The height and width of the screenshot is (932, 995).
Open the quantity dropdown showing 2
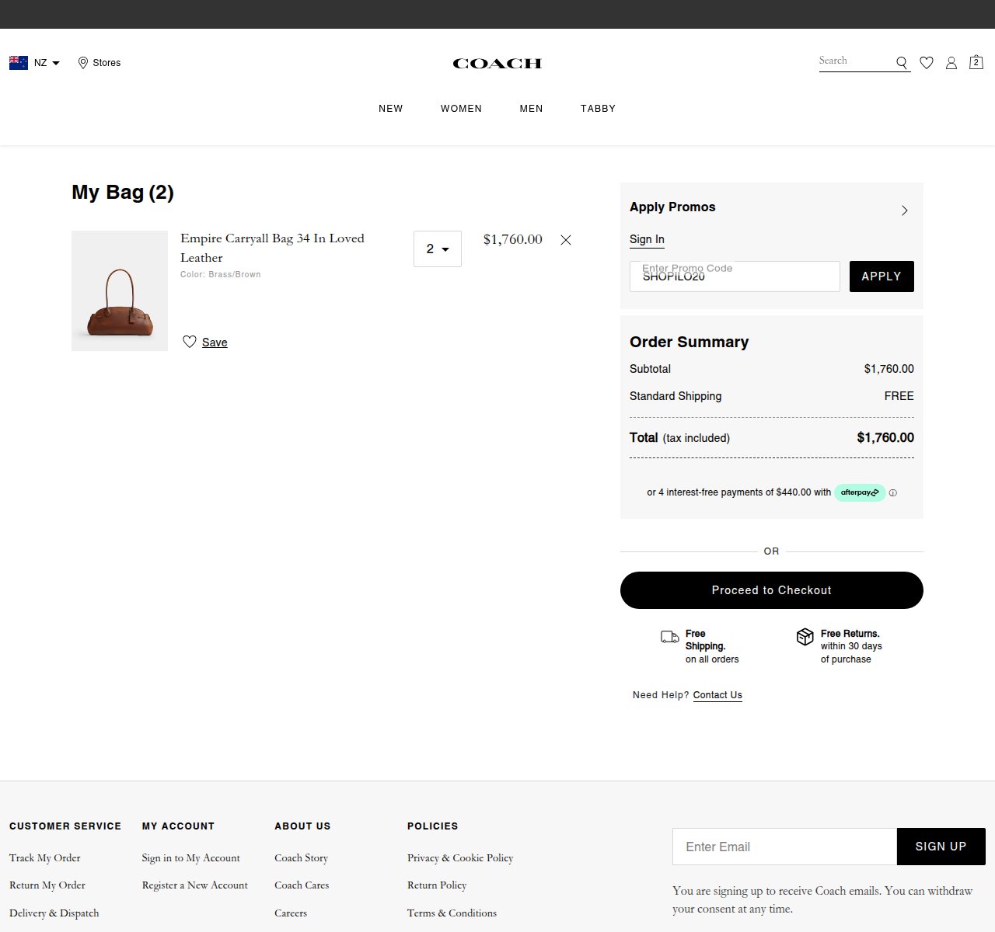click(x=438, y=249)
